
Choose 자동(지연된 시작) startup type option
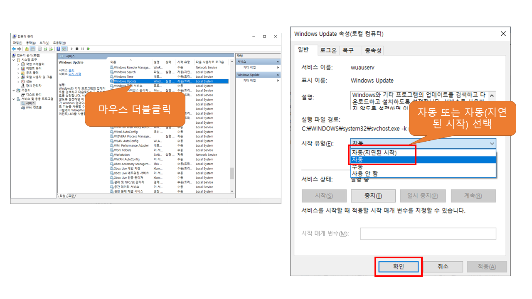coord(423,153)
